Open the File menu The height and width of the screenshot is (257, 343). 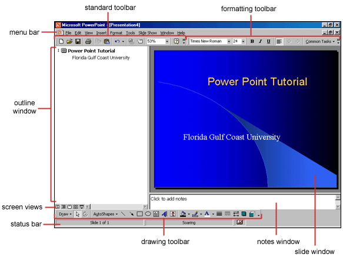68,33
